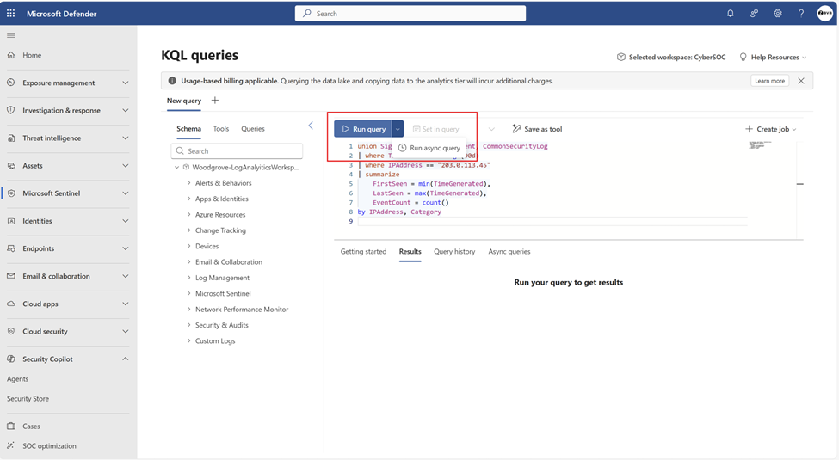Switch to the Tools tab
The height and width of the screenshot is (460, 839).
[221, 128]
